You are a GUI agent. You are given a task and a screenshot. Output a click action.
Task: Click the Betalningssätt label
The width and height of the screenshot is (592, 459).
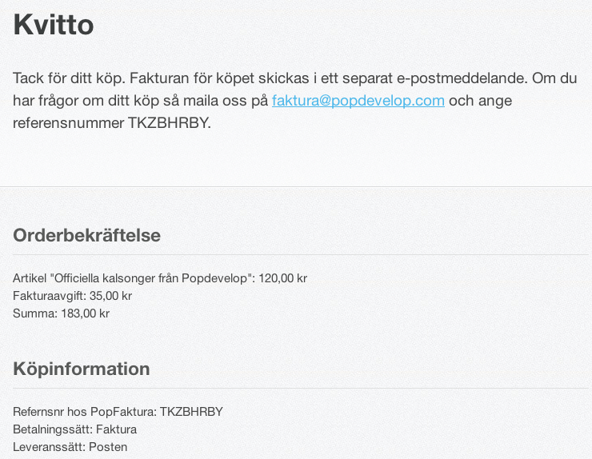(x=53, y=429)
